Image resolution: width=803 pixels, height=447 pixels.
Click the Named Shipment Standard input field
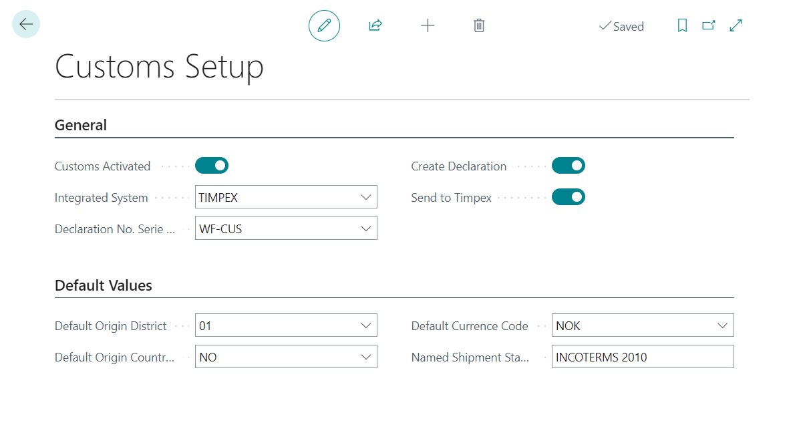coord(642,357)
